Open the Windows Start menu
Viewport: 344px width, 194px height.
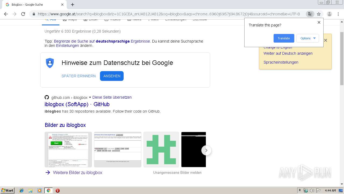point(8,190)
